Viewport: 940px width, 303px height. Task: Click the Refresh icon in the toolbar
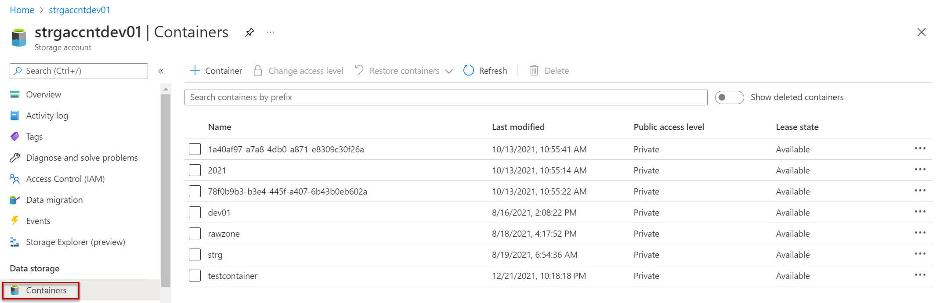[x=469, y=71]
